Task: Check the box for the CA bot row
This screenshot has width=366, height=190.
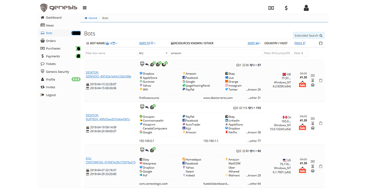Action: [x=320, y=124]
